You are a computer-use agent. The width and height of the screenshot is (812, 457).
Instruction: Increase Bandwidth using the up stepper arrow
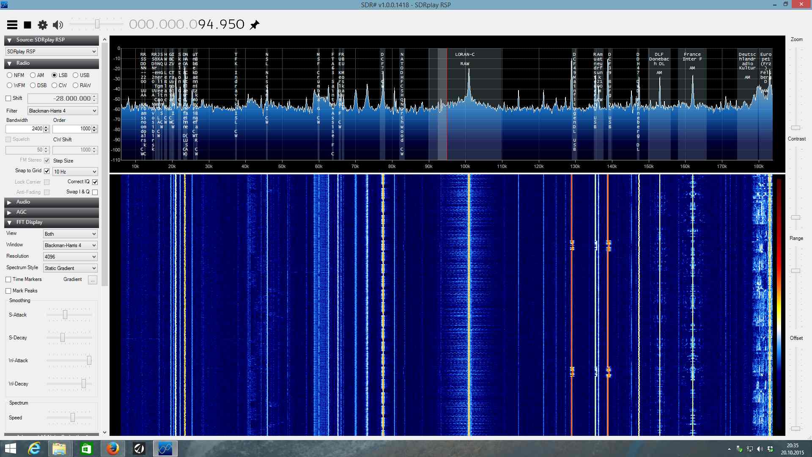pyautogui.click(x=46, y=127)
